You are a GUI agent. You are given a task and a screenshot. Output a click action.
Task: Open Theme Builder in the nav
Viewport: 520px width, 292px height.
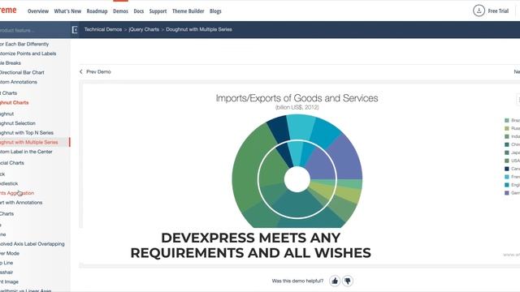coord(188,11)
